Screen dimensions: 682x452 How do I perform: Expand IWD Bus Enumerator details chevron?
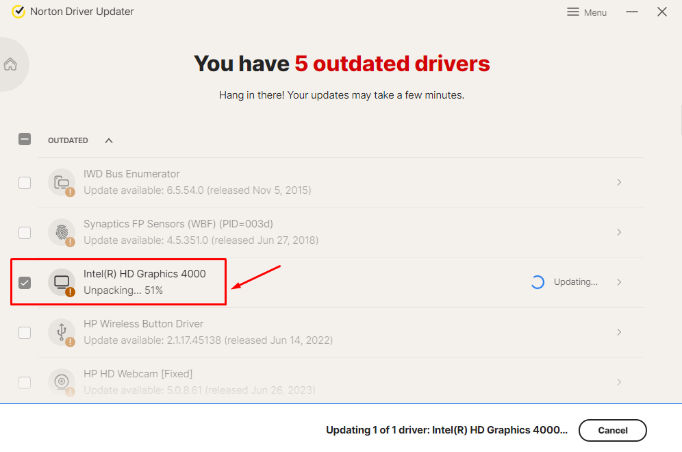619,182
